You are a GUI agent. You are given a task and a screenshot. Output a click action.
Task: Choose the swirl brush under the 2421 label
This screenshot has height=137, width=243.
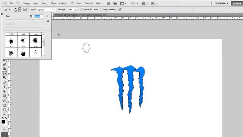pyautogui.click(x=11, y=53)
